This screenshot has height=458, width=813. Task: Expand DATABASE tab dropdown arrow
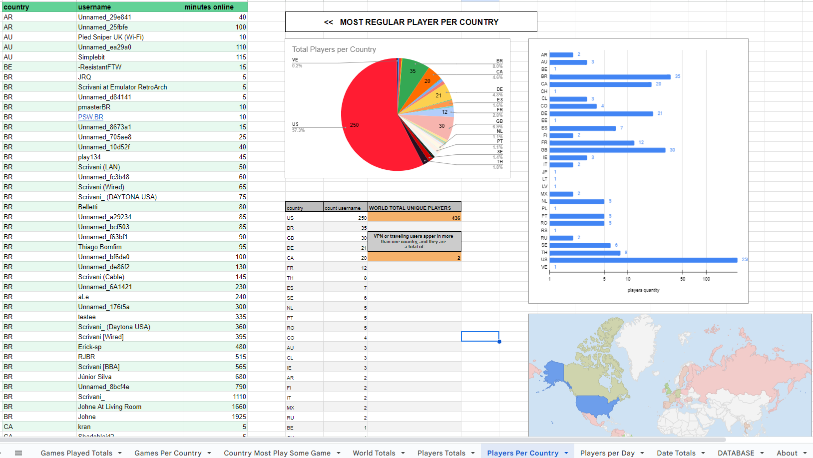(x=762, y=453)
